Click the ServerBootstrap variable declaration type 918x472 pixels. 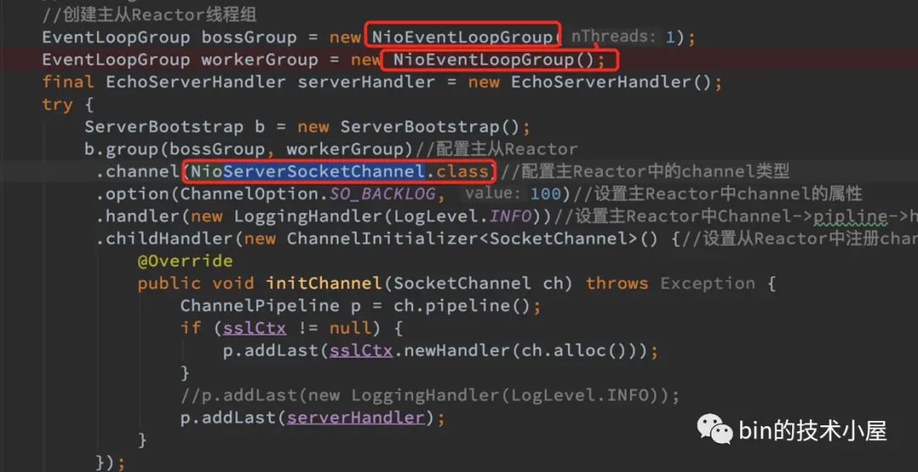pos(164,127)
